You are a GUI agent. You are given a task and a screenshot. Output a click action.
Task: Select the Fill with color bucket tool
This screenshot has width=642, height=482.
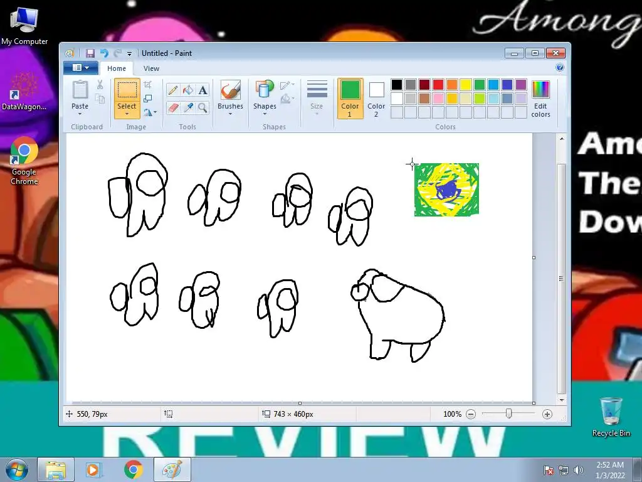[x=188, y=90]
